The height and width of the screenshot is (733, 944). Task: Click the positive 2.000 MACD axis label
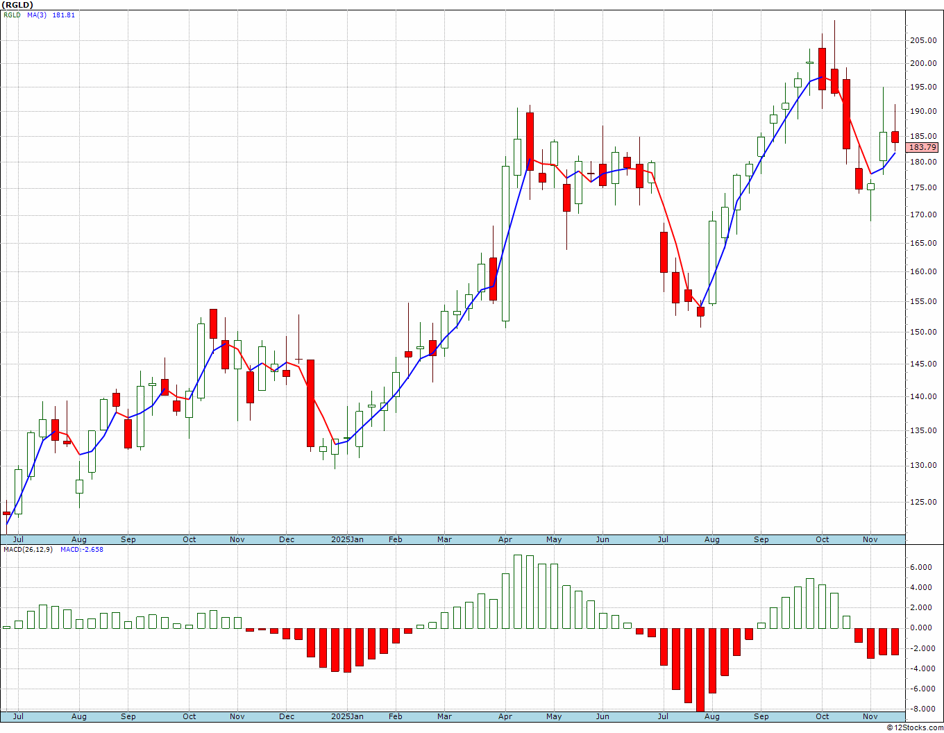922,607
